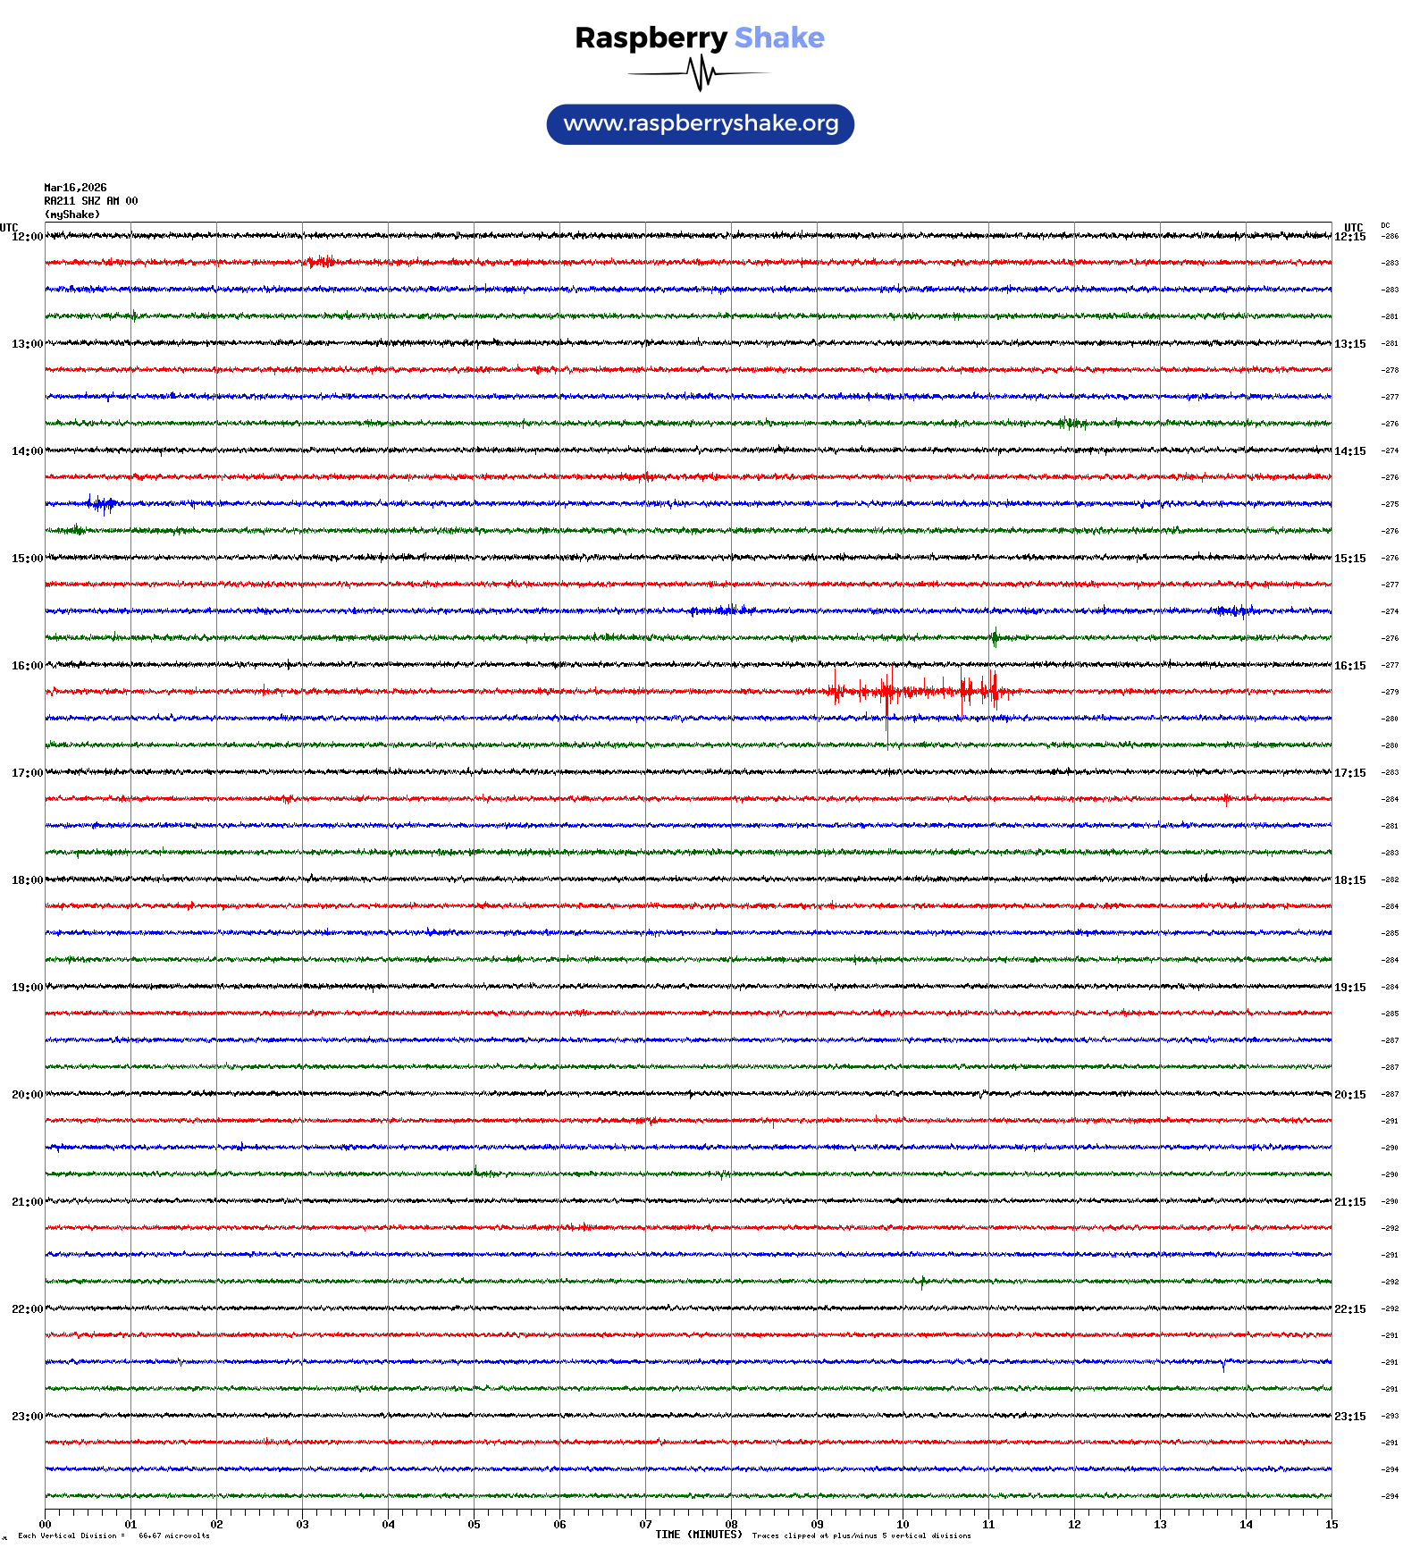Click the (myShake) label text
This screenshot has height=1548, width=1403.
coord(72,215)
